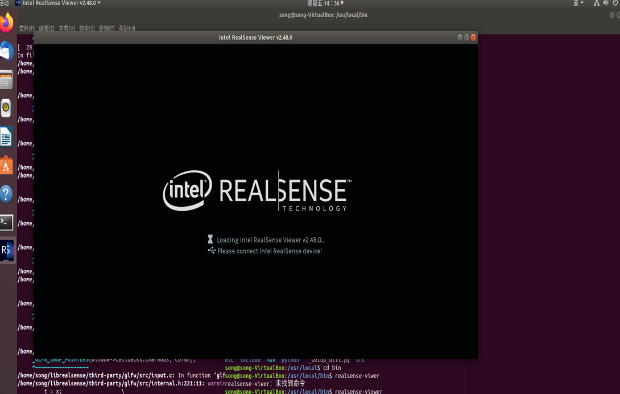Click the hourglass loading icon

click(210, 239)
